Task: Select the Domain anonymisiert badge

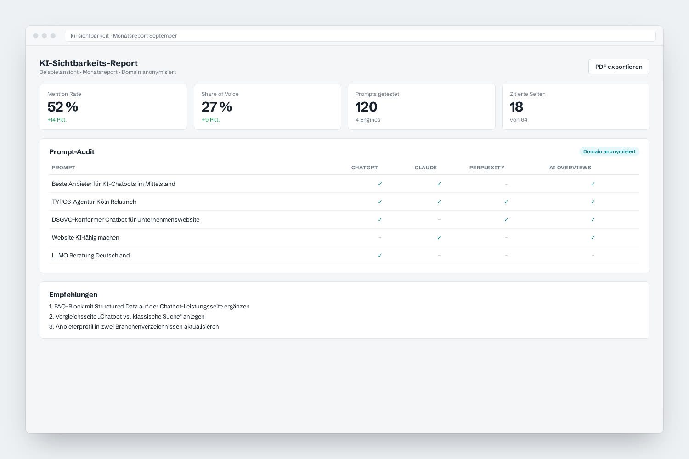Action: (x=609, y=151)
